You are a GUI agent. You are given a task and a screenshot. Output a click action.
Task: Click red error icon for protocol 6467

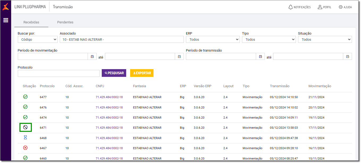pos(26,148)
